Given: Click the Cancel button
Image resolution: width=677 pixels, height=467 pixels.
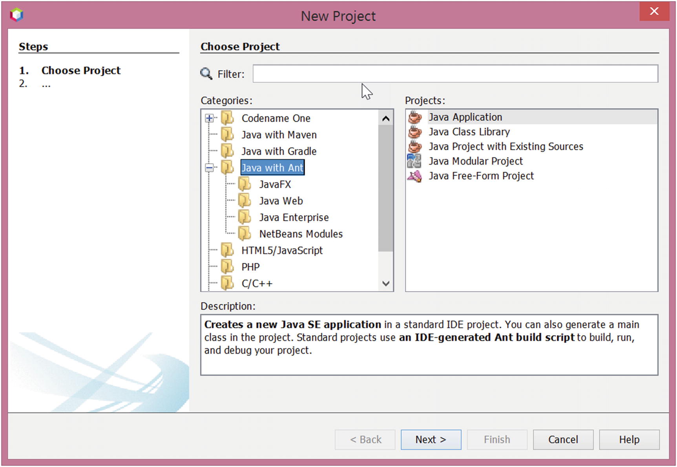Looking at the screenshot, I should pyautogui.click(x=563, y=440).
